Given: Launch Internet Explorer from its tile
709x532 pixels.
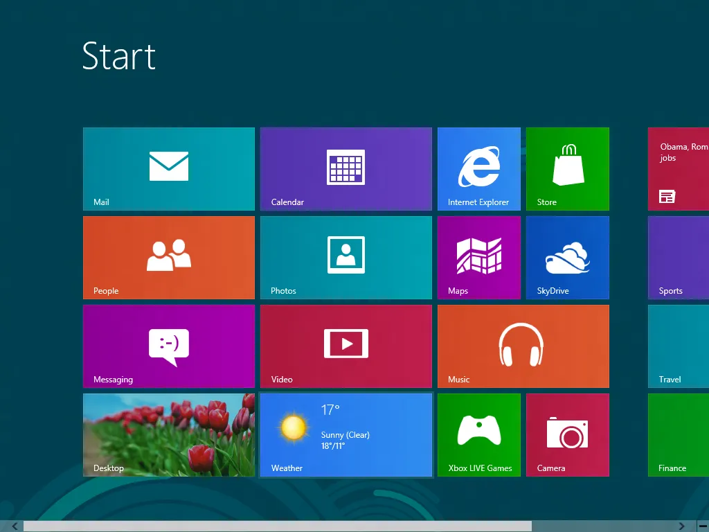Looking at the screenshot, I should point(478,168).
